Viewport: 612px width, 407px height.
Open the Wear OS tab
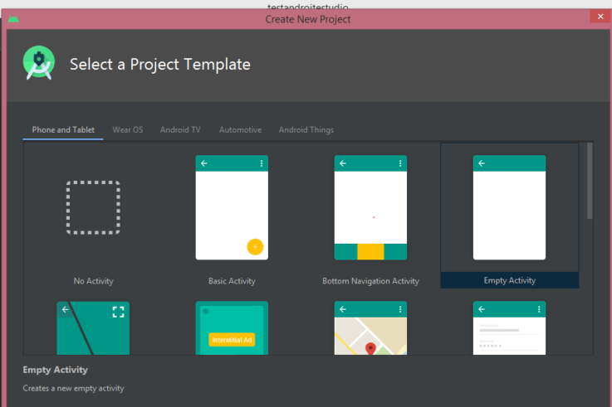tap(127, 130)
